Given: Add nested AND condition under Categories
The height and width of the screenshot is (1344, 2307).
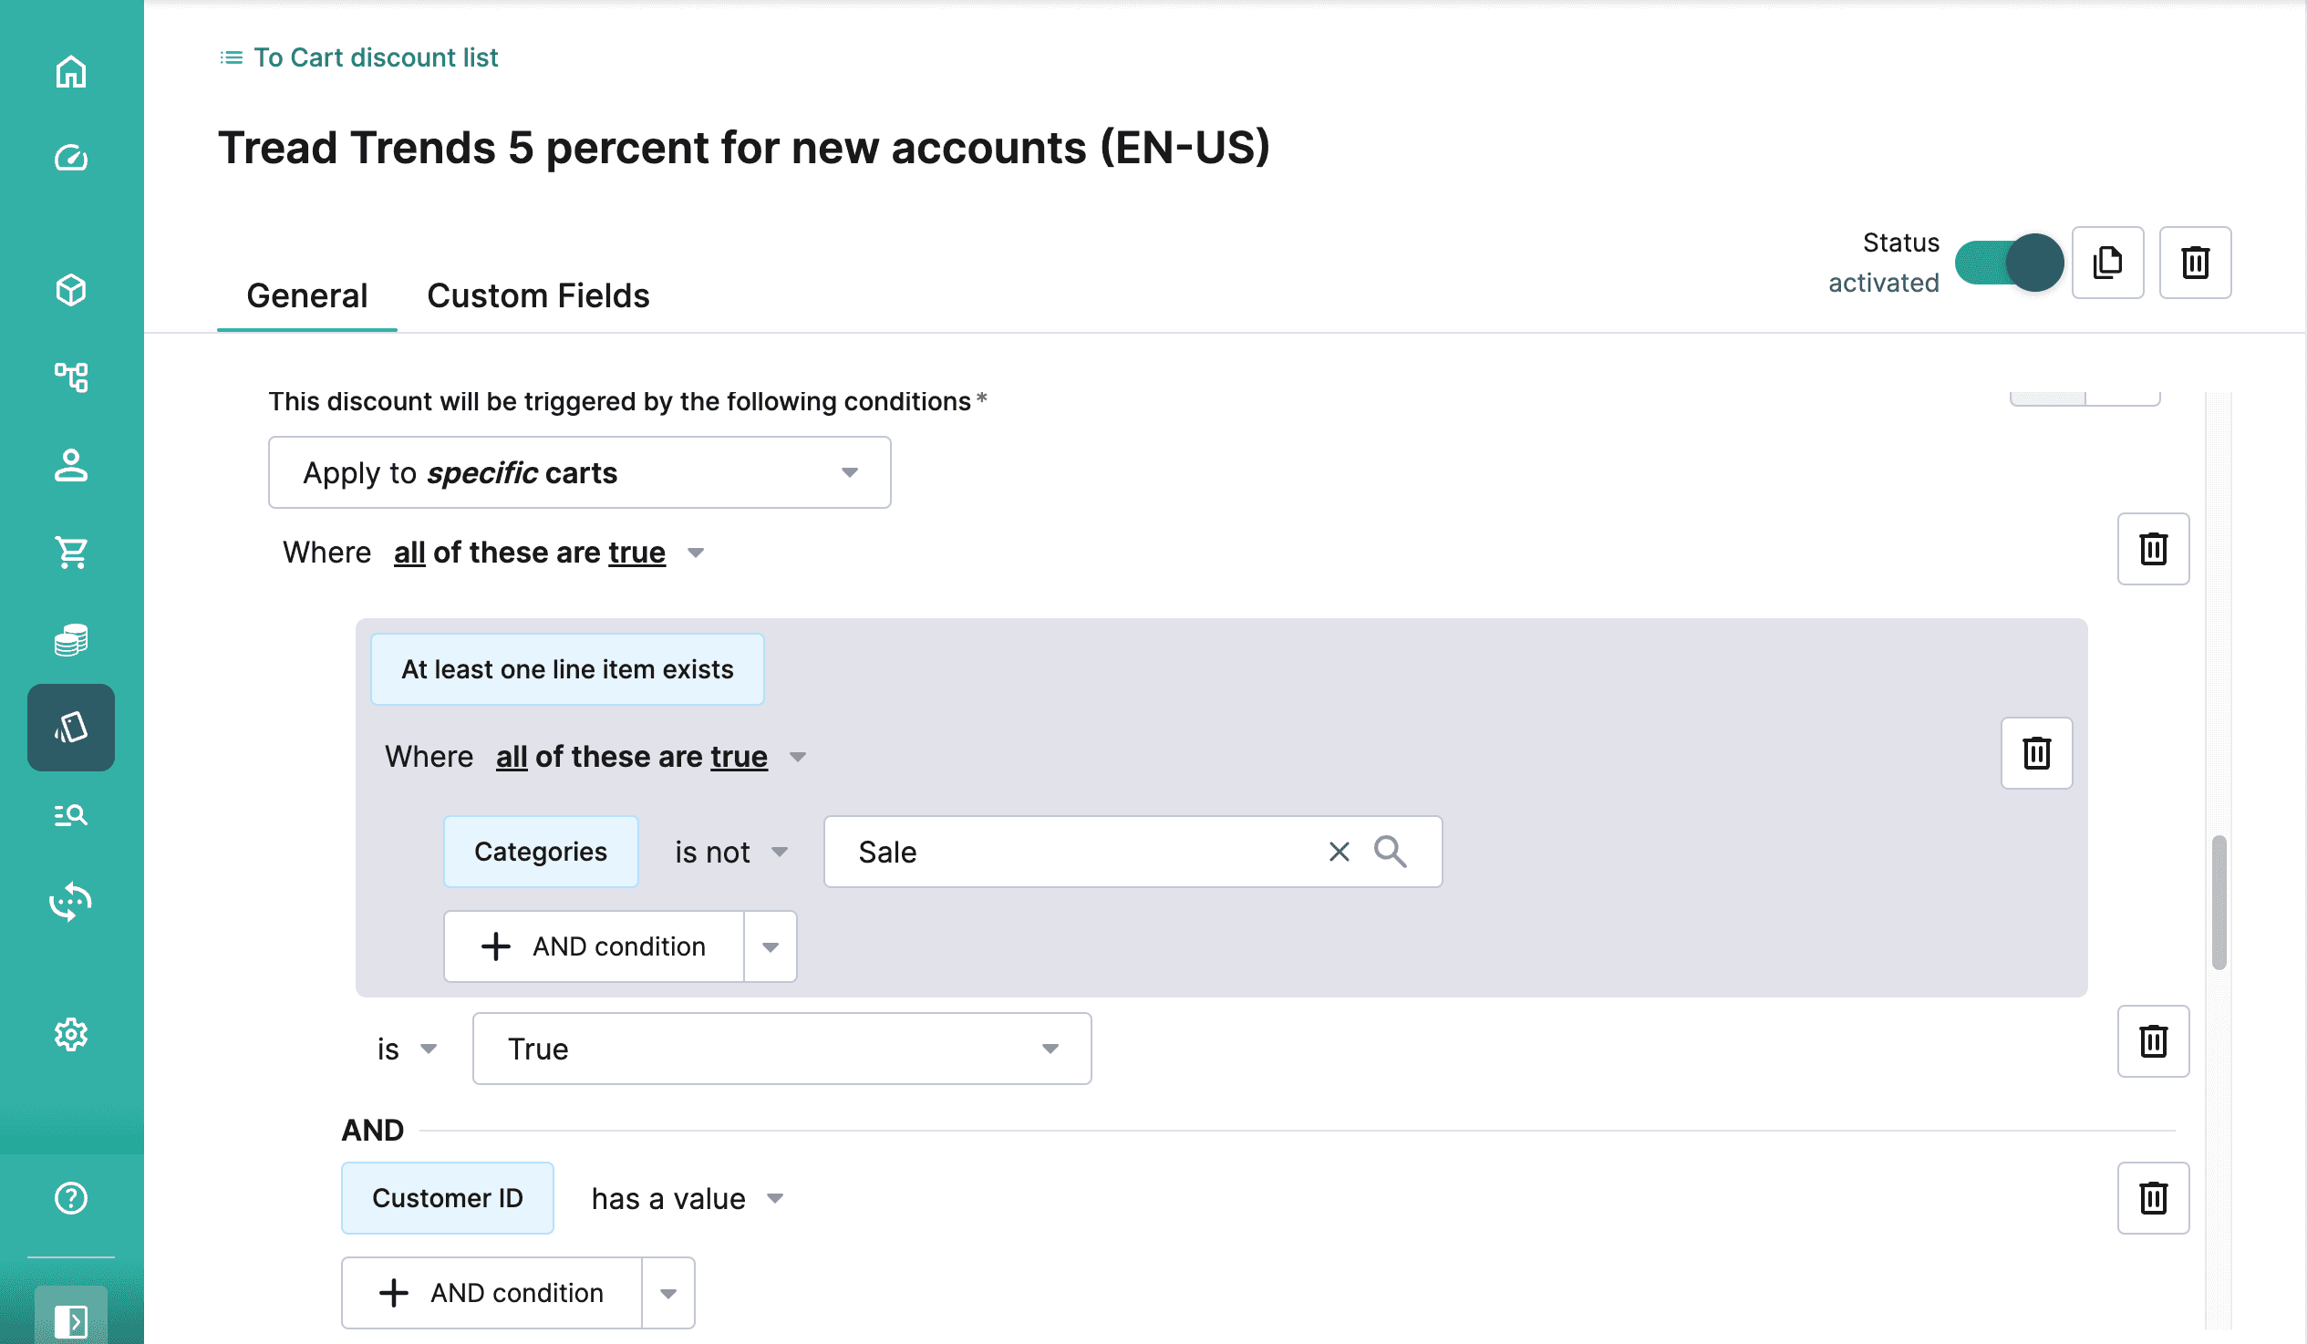Looking at the screenshot, I should click(x=595, y=946).
